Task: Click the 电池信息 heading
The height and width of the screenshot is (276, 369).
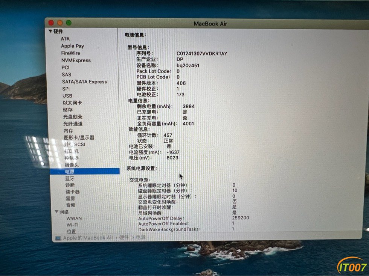Action: click(135, 35)
